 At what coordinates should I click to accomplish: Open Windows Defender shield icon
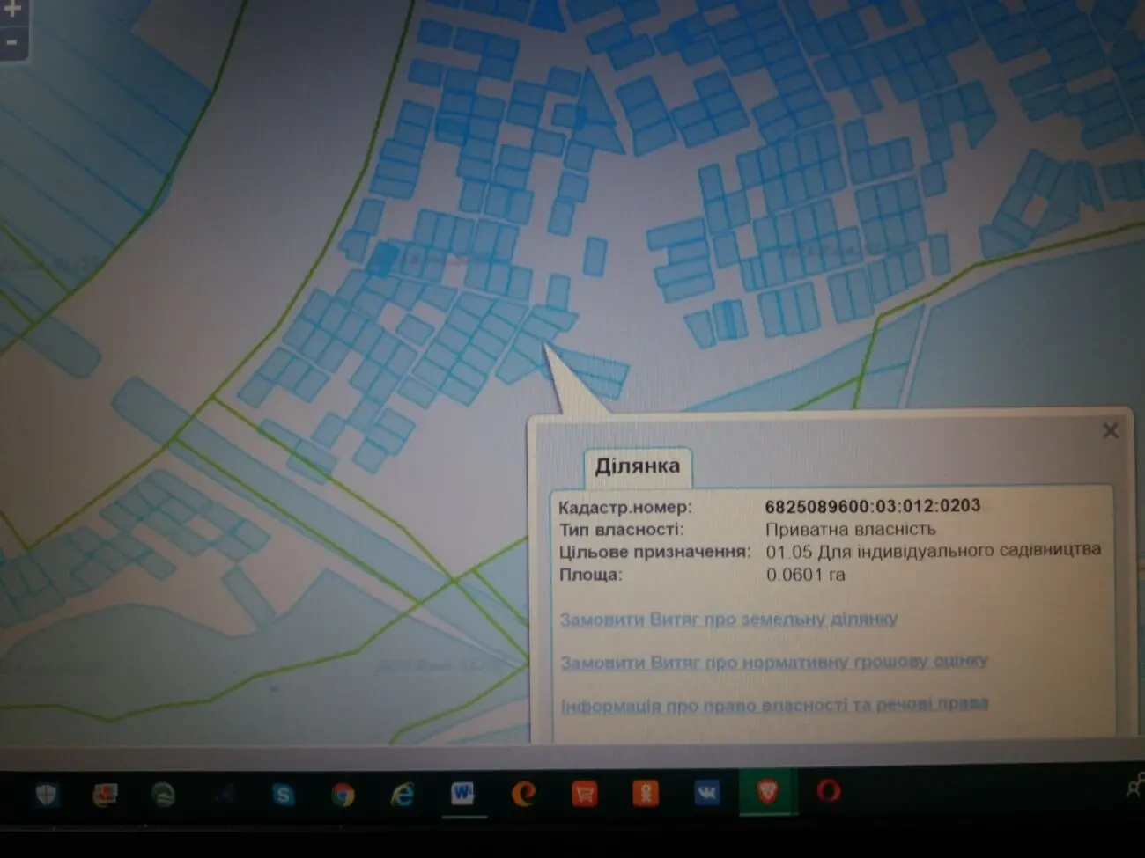(x=46, y=796)
